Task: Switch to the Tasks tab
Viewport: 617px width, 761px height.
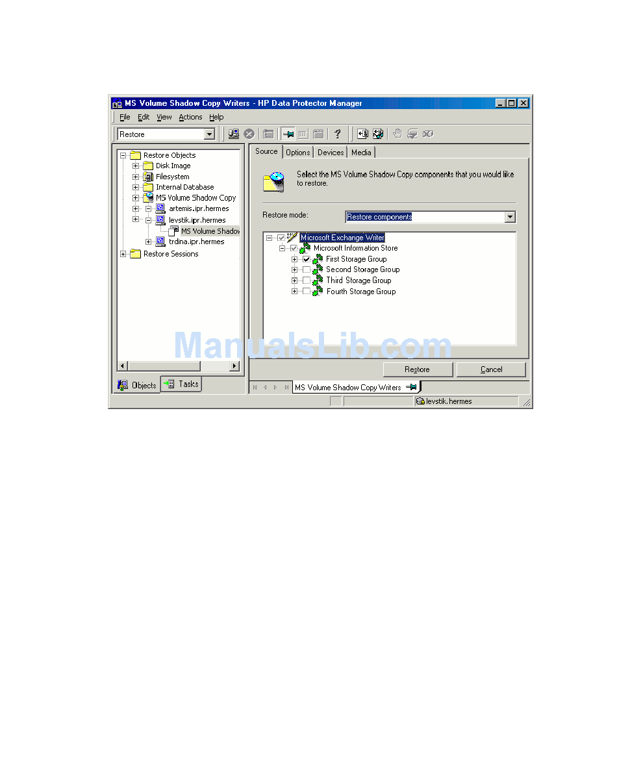Action: tap(182, 384)
